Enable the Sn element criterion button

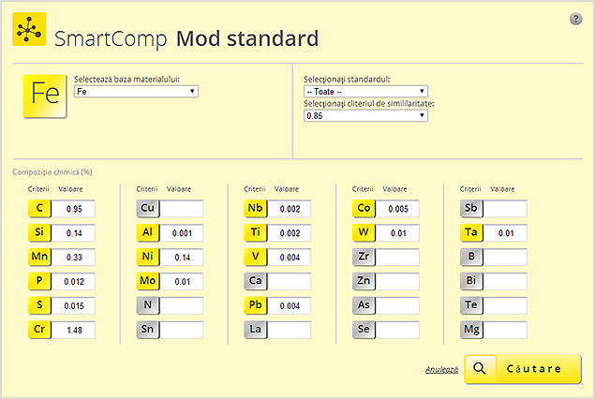(148, 330)
